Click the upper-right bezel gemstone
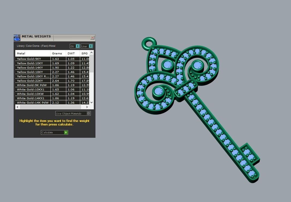The height and width of the screenshot is (202, 291). 197,65
